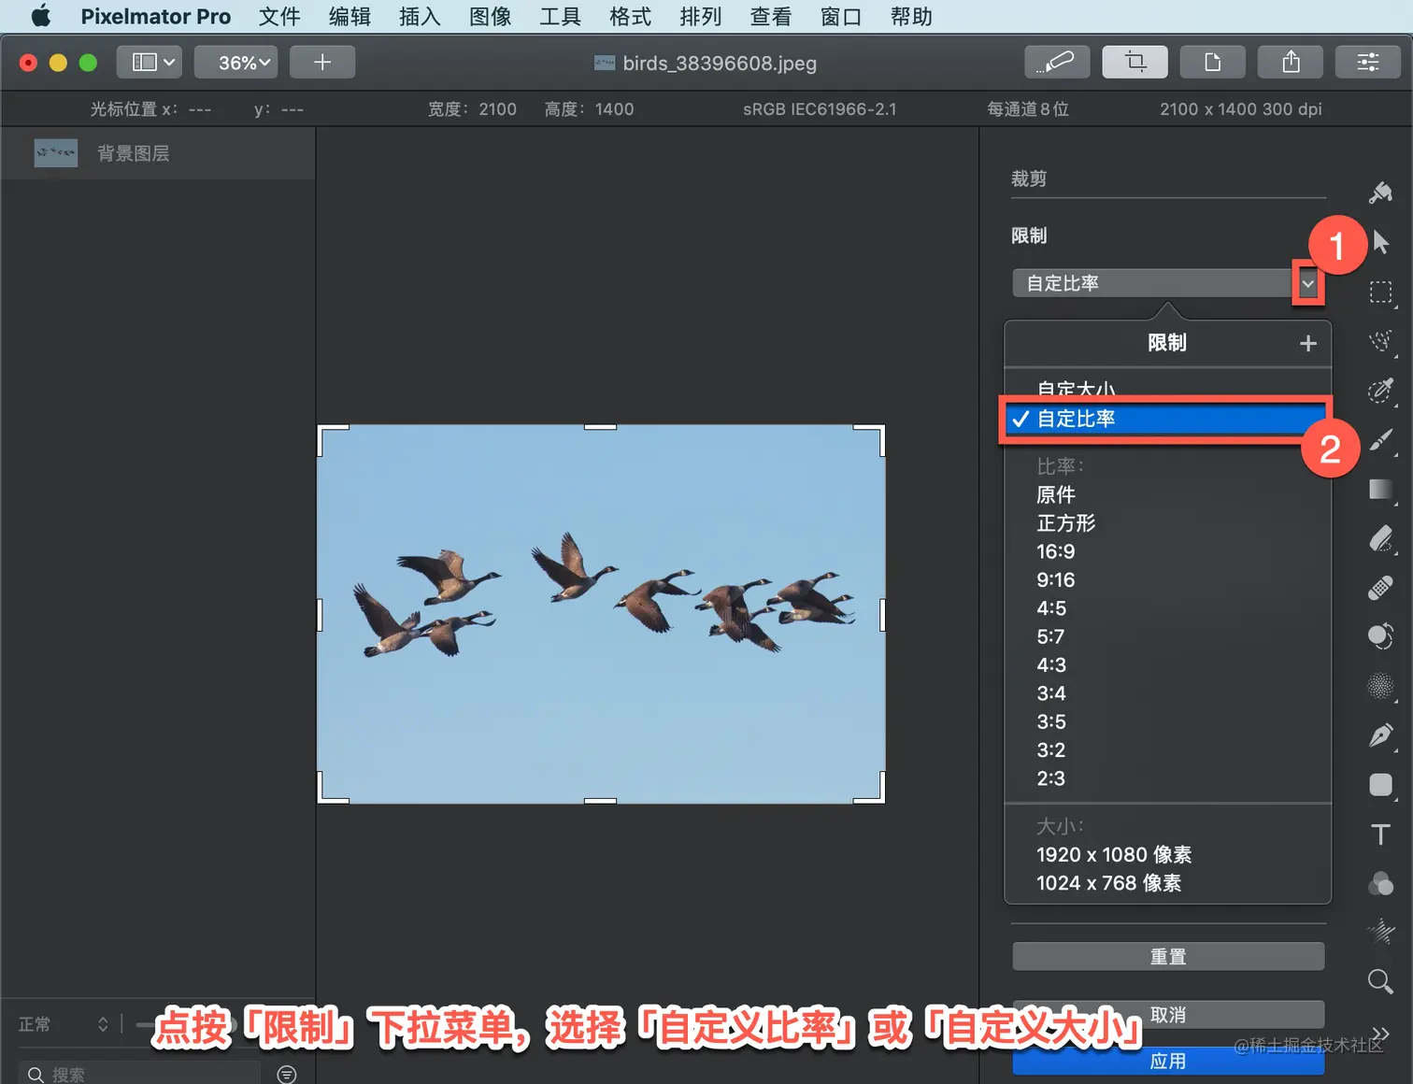Choose the 16:9 ratio
The width and height of the screenshot is (1413, 1084).
click(x=1055, y=551)
